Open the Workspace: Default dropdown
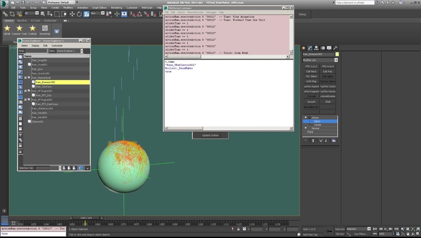This screenshot has width=421, height=238. [61, 2]
